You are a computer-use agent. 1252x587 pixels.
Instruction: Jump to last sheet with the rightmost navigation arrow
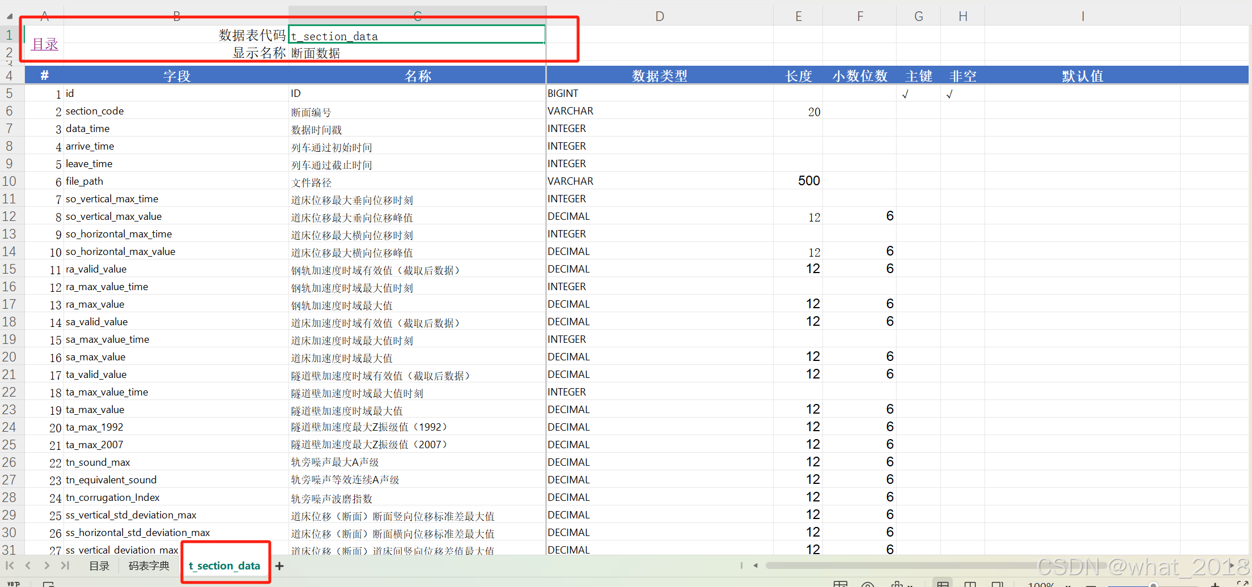65,565
